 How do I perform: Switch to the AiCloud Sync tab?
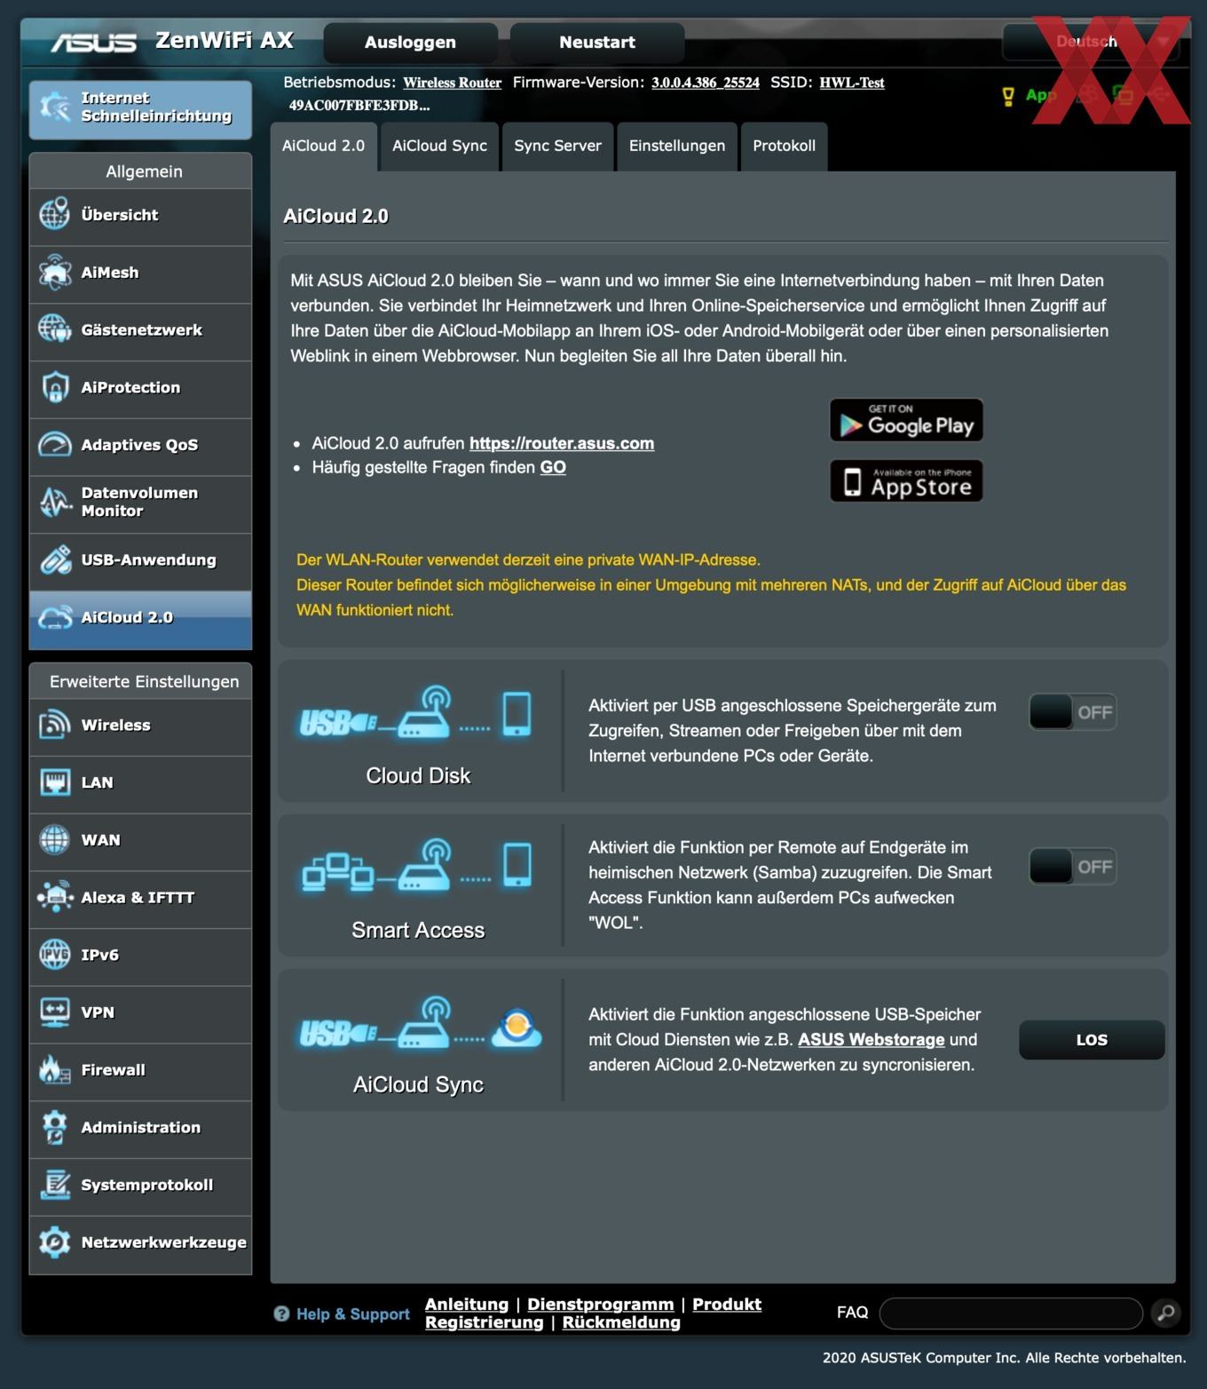click(439, 146)
